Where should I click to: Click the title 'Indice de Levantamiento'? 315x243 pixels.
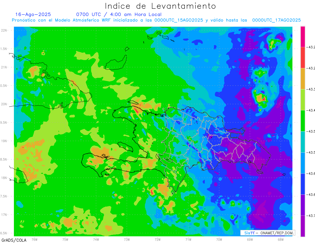pos(160,6)
